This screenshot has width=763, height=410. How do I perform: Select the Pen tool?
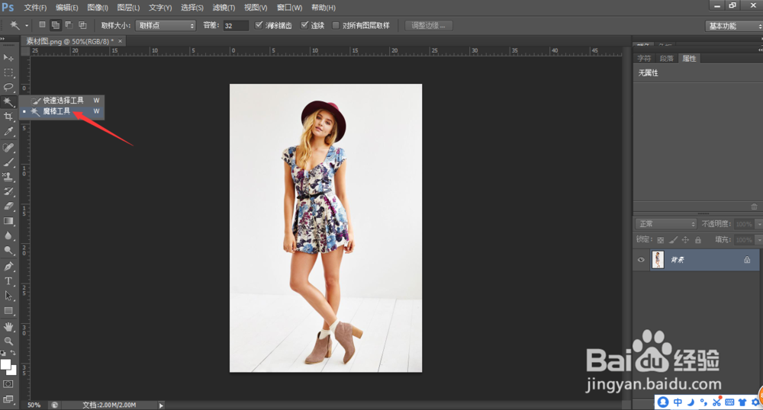click(x=8, y=267)
